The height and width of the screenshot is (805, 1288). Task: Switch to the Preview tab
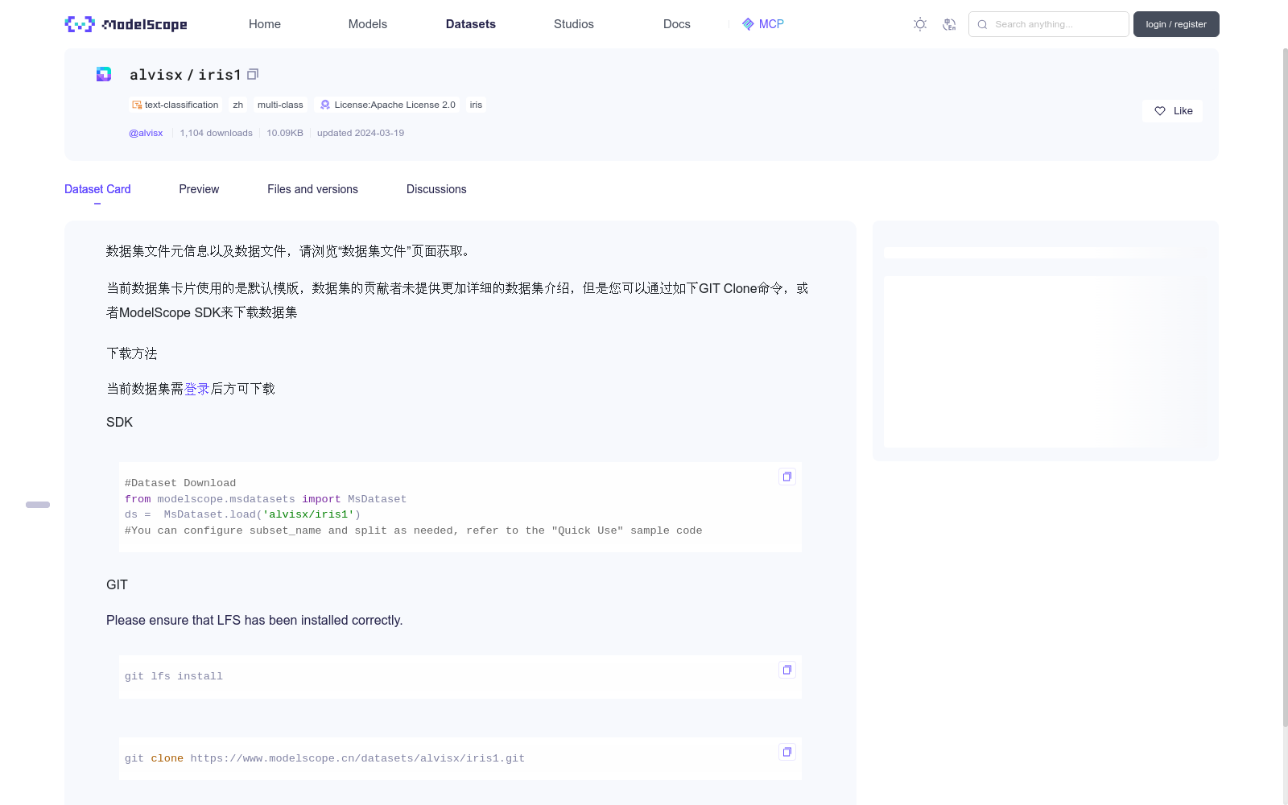point(199,189)
